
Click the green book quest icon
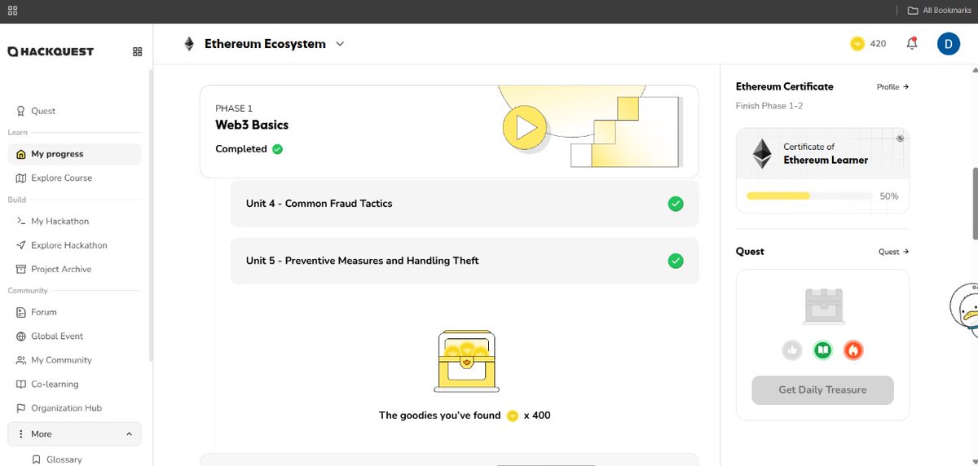[822, 350]
